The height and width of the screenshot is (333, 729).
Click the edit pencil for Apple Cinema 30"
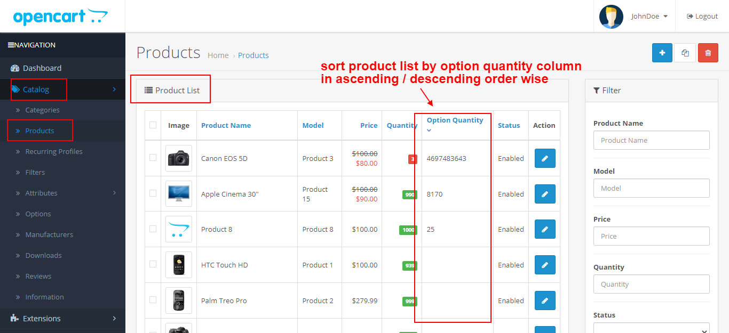tap(544, 194)
